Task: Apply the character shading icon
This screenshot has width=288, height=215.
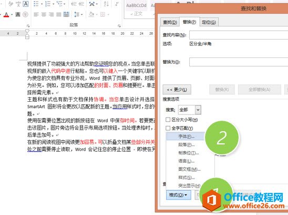Action: click(18, 14)
